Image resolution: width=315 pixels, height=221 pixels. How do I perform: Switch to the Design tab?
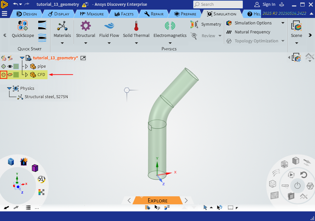click(x=27, y=14)
